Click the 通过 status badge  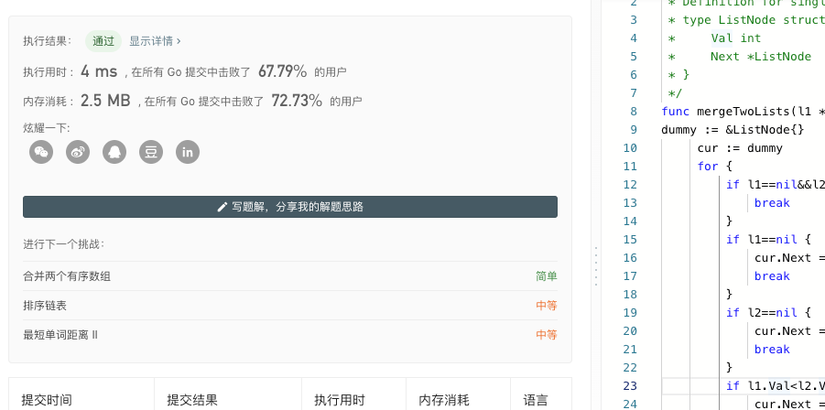(x=103, y=41)
